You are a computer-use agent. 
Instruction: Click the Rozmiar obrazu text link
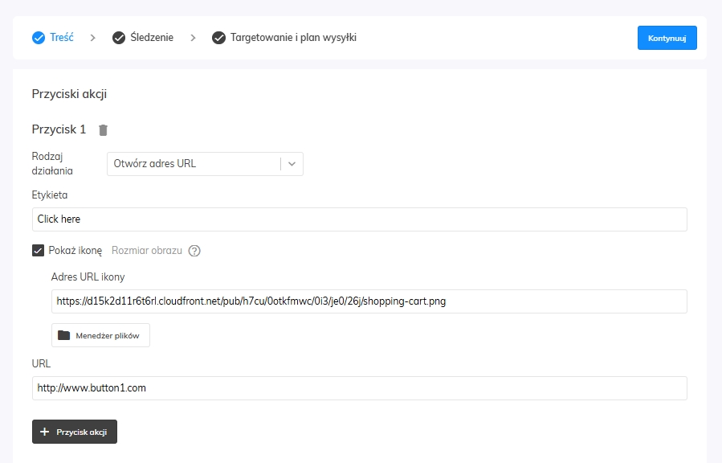146,250
